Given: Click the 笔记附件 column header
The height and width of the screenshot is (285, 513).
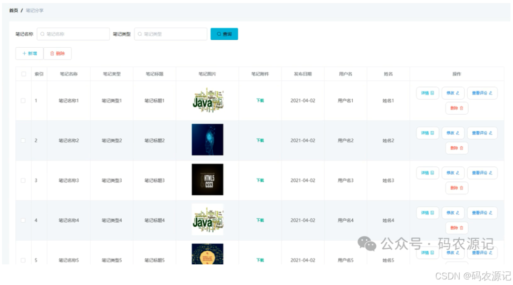Looking at the screenshot, I should coord(260,74).
